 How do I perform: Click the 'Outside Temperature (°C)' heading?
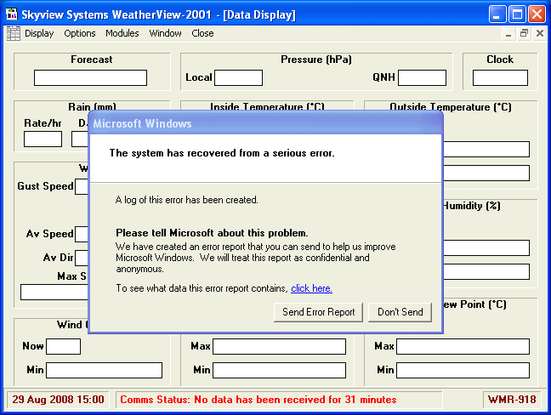point(451,107)
